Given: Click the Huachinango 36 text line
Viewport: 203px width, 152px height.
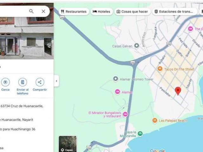Looking at the screenshot, I should (x=18, y=129).
